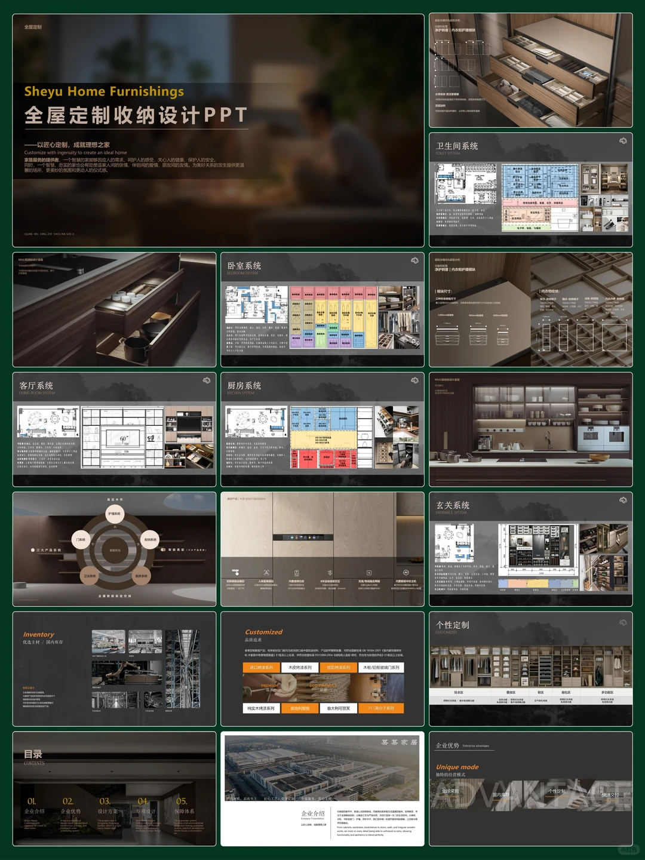Open the 目录 CONTENTS slide
Screen dimensions: 645x860
pos(114,789)
